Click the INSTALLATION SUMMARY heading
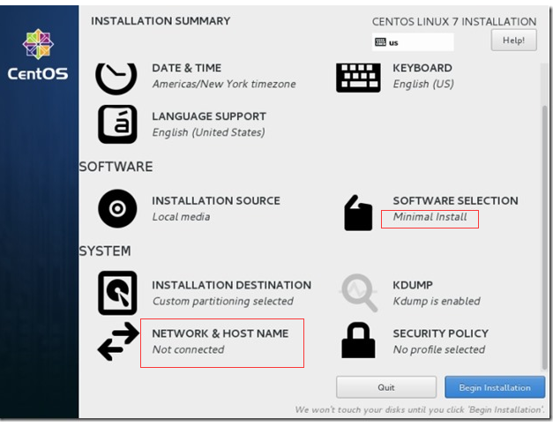 click(x=161, y=21)
